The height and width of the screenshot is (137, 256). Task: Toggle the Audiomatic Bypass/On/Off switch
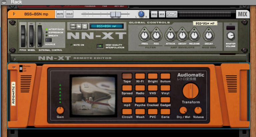21,68
